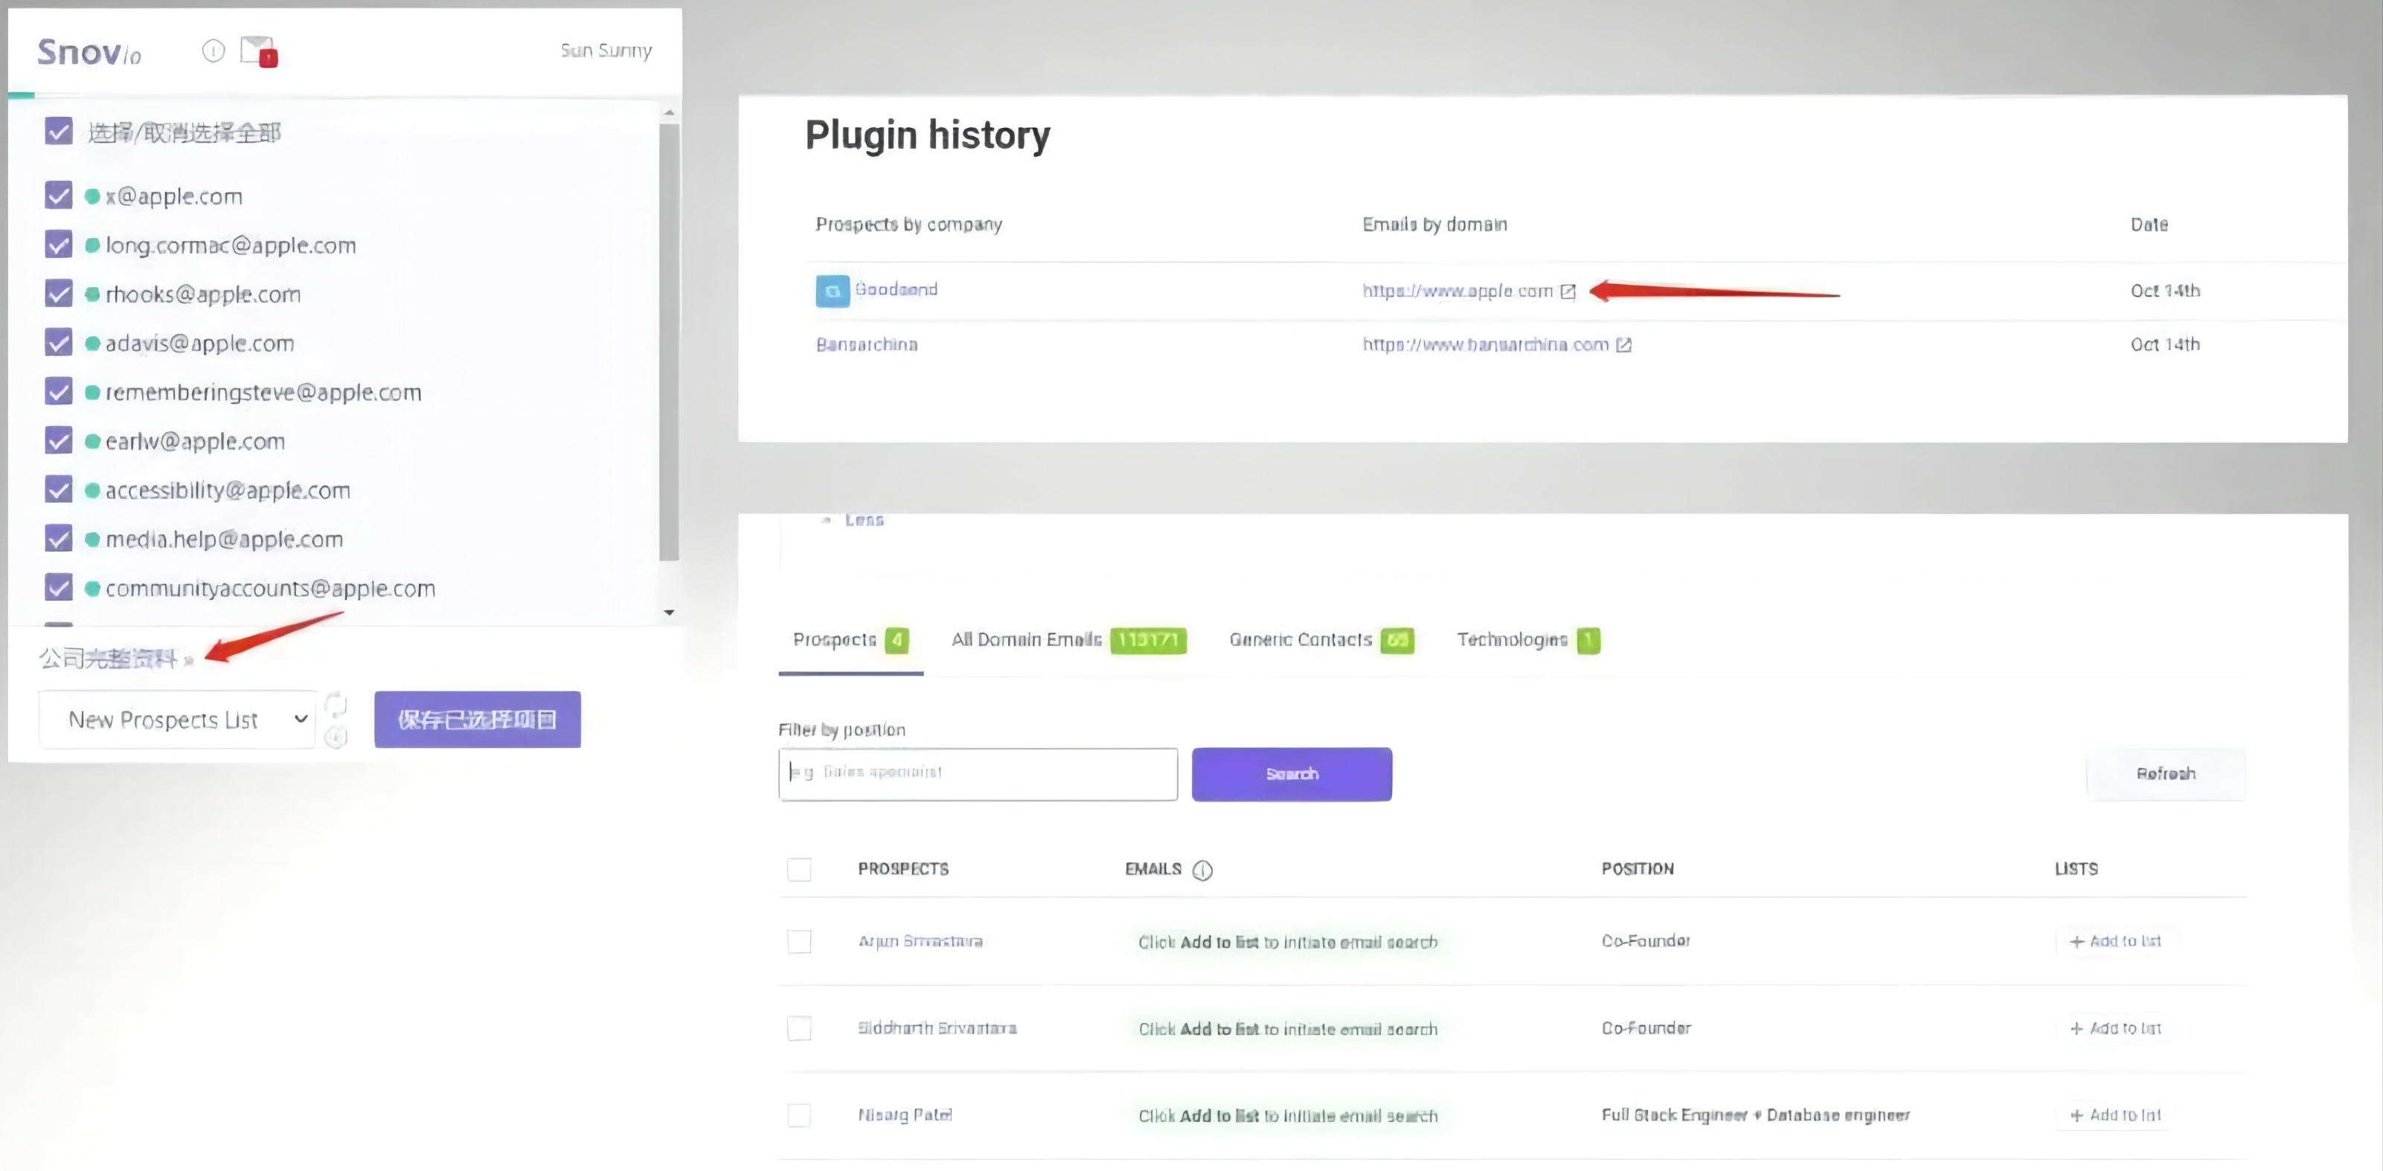This screenshot has width=2383, height=1171.
Task: Click external link icon beside bansarchina.com
Action: [x=1623, y=345]
